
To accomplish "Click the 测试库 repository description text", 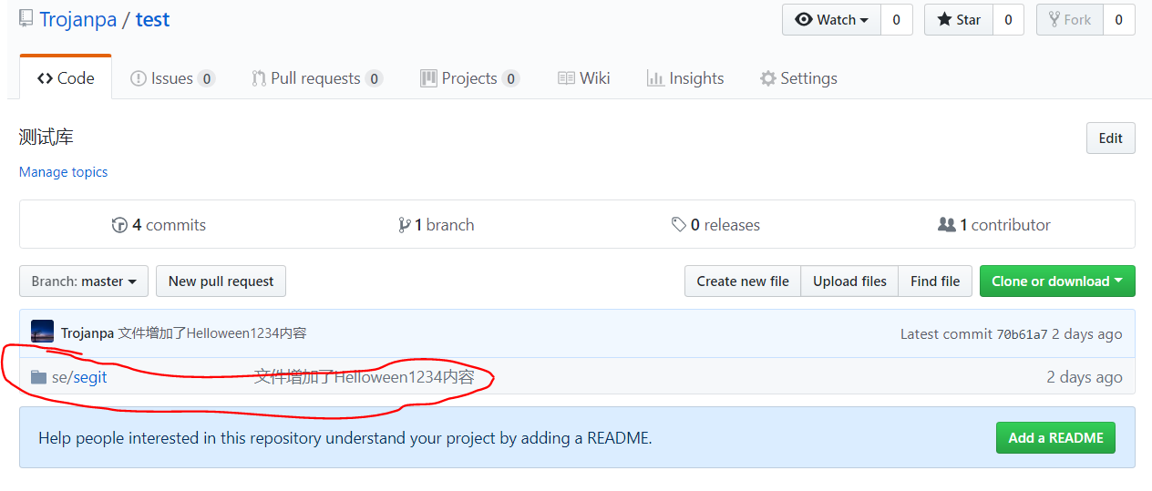I will tap(46, 138).
